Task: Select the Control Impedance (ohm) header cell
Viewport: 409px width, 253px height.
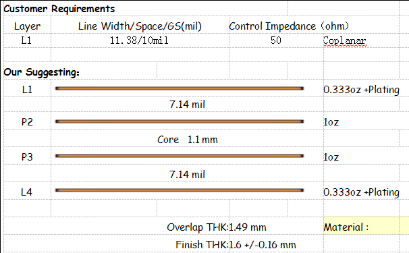Action: 289,26
